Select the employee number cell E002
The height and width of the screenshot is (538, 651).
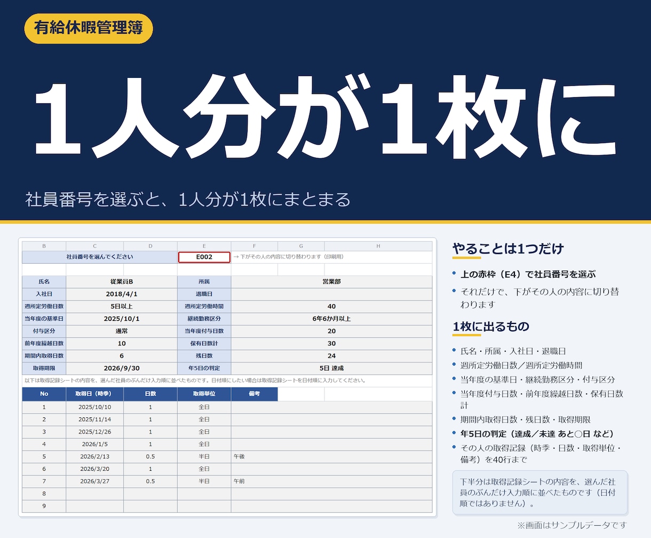pos(204,257)
